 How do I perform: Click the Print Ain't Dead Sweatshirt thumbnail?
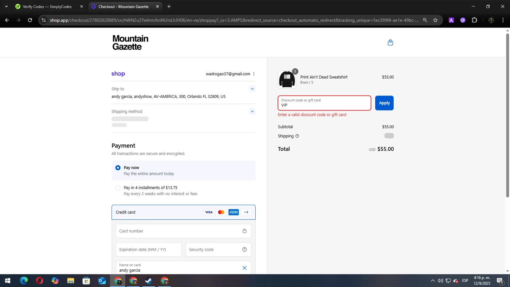pyautogui.click(x=287, y=80)
